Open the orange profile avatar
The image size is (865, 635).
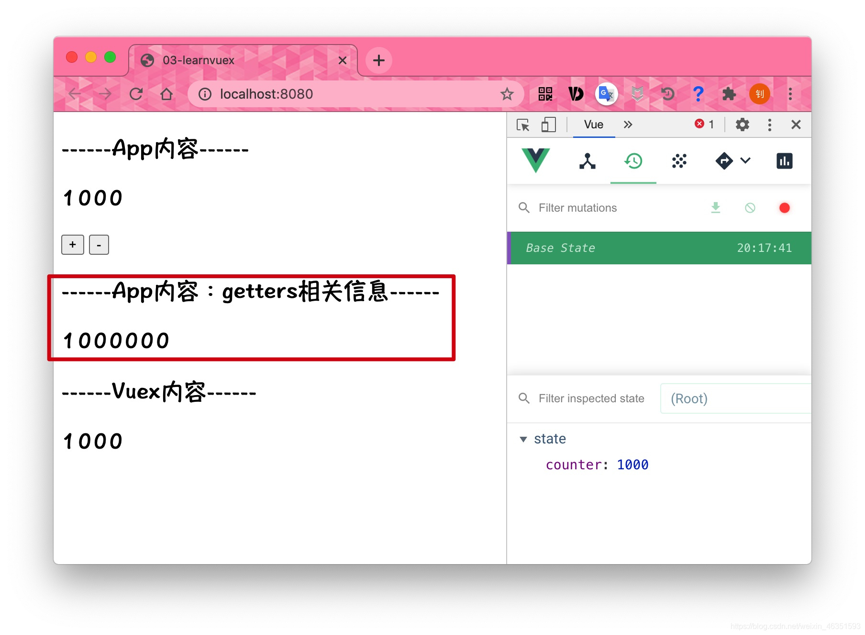(x=760, y=94)
